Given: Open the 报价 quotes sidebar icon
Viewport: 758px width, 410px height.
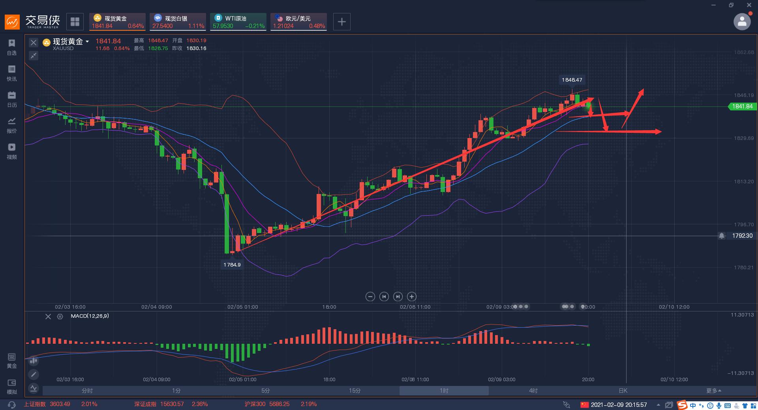Looking at the screenshot, I should tap(12, 125).
